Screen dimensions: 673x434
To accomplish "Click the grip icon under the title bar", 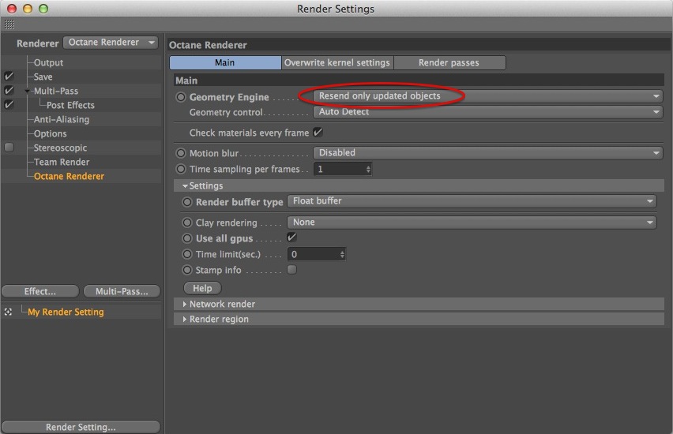I will click(x=9, y=24).
